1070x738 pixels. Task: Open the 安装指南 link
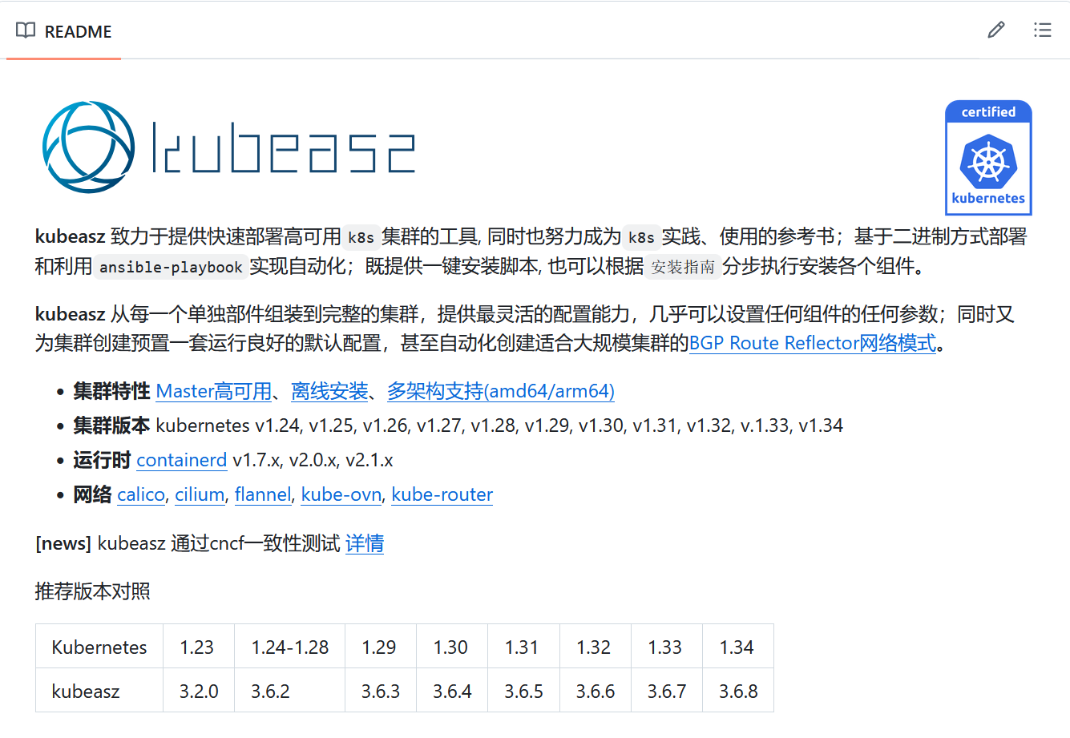[683, 267]
